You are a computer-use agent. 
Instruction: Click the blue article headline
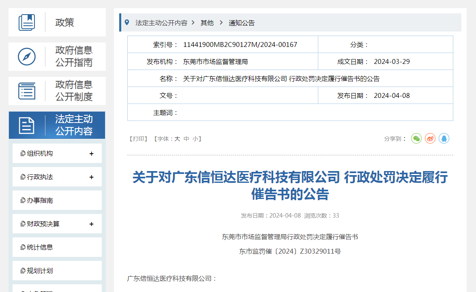[290, 185]
